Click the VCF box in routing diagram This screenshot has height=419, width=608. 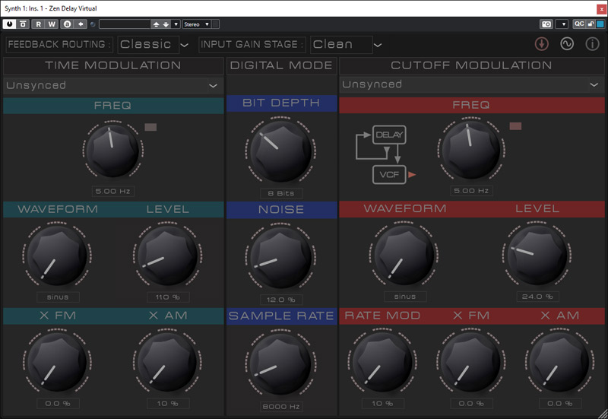tap(389, 175)
